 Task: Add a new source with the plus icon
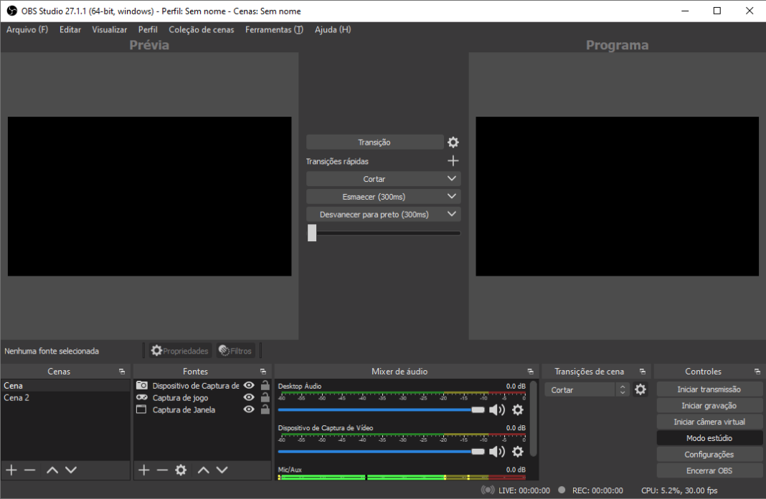[x=143, y=470]
